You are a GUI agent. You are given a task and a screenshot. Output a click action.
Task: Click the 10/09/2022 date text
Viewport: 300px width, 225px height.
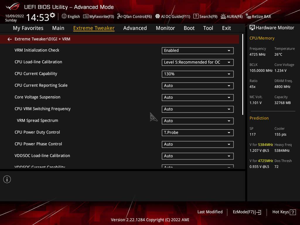pyautogui.click(x=15, y=16)
